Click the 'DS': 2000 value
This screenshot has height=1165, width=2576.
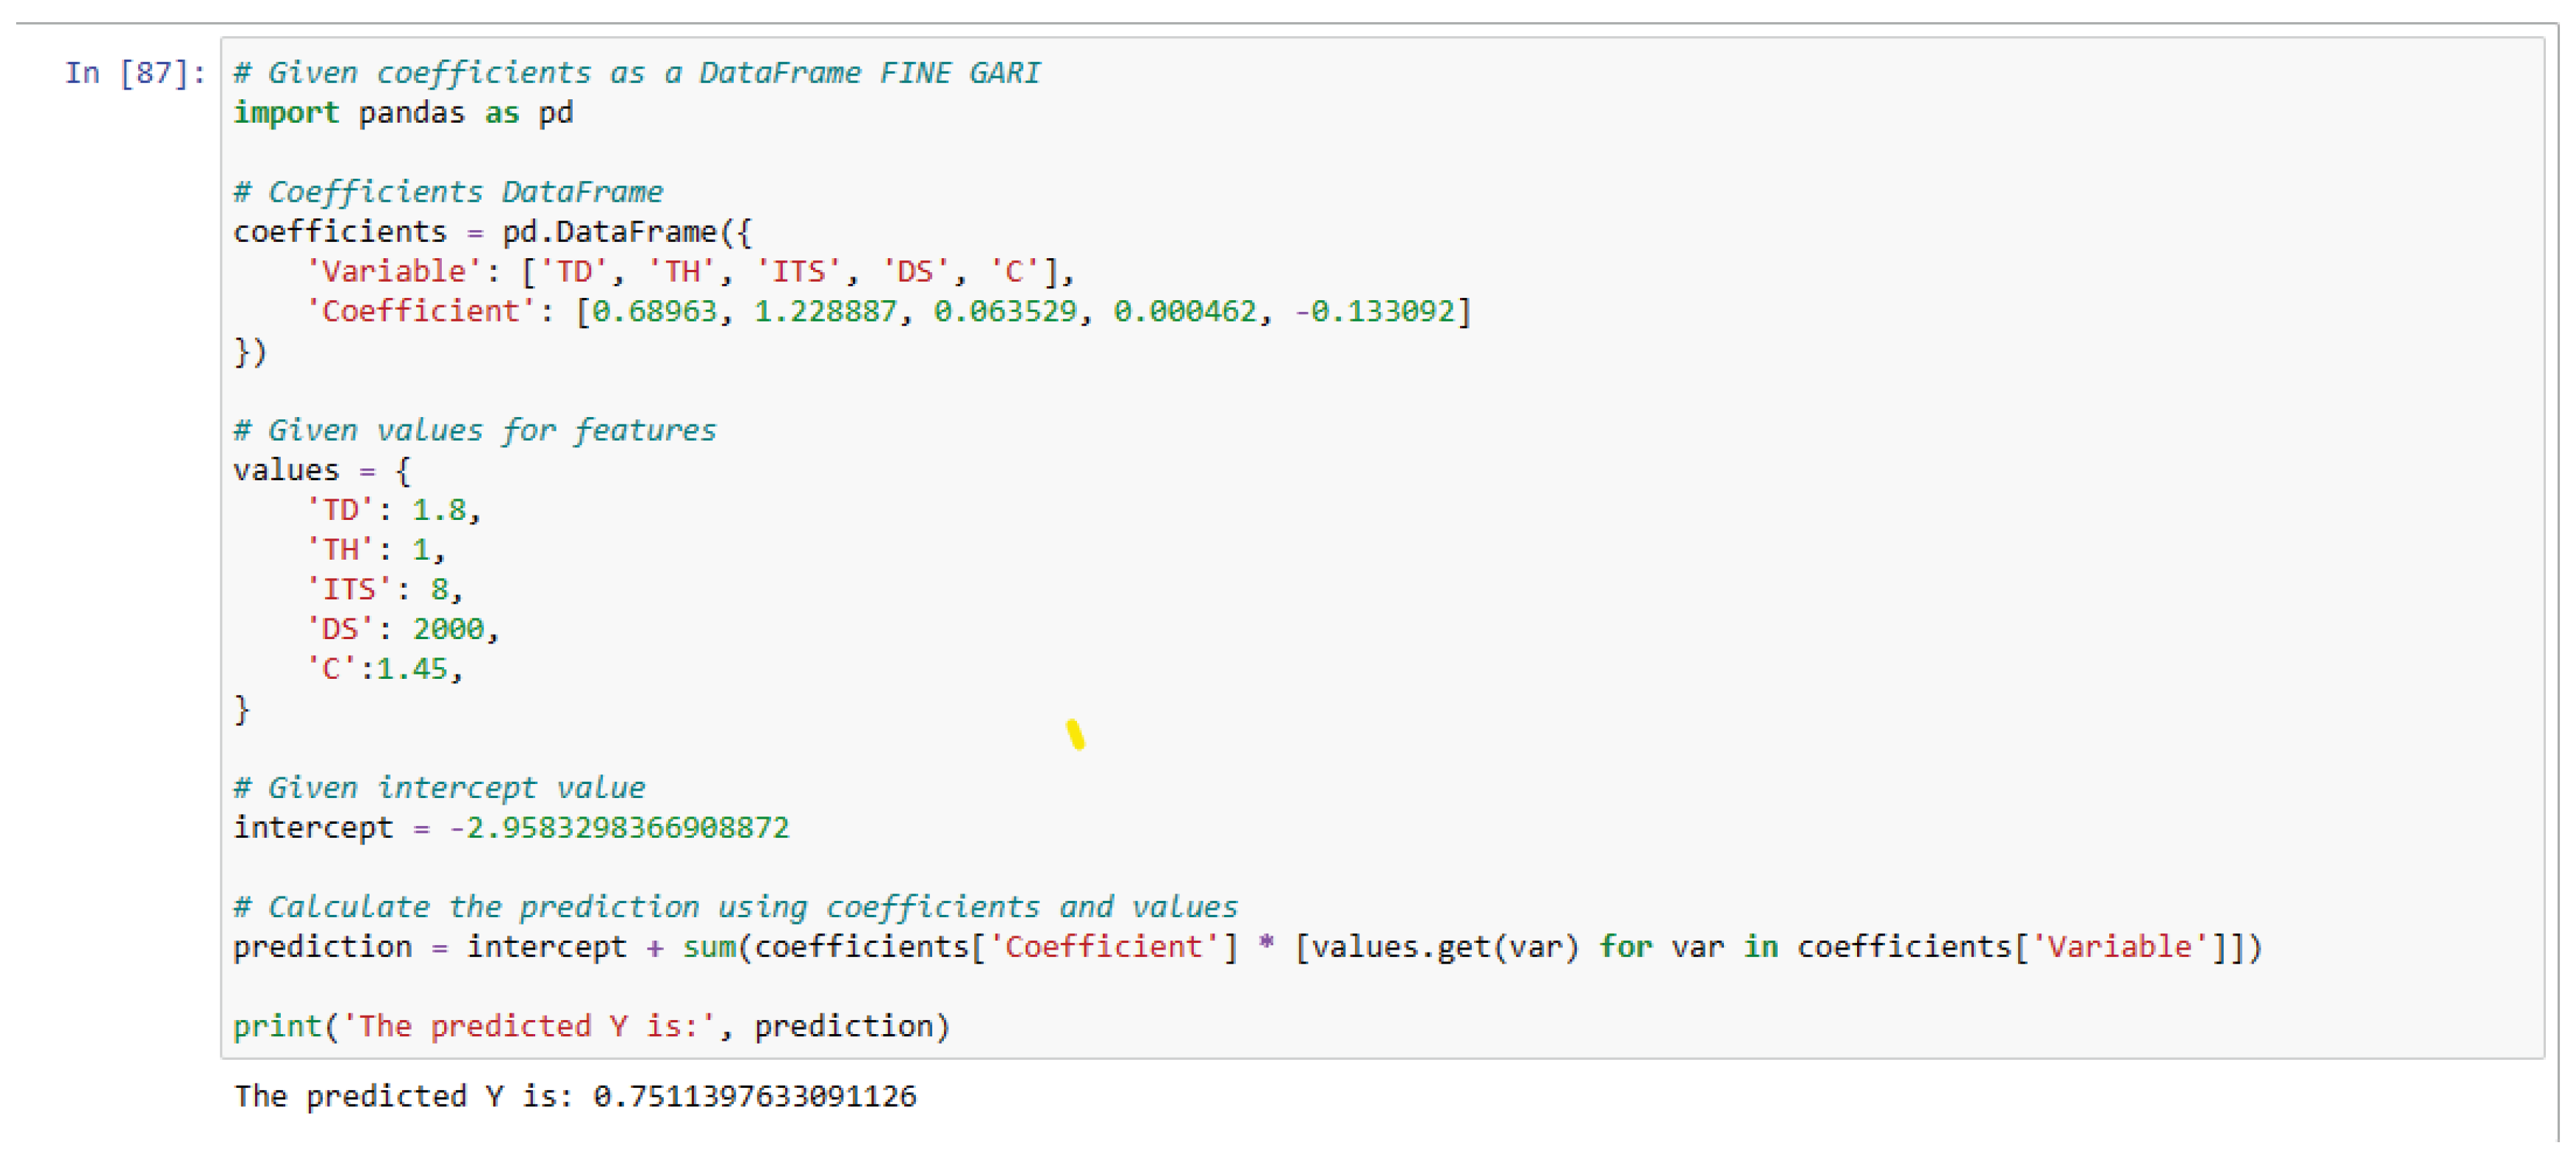[448, 630]
